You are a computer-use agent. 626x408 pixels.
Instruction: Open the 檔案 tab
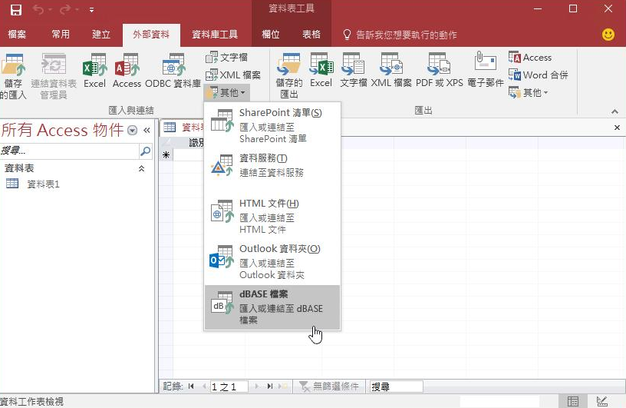tap(17, 35)
